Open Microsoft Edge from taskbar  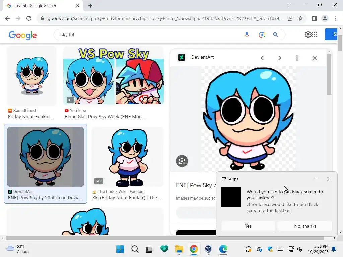point(223,249)
